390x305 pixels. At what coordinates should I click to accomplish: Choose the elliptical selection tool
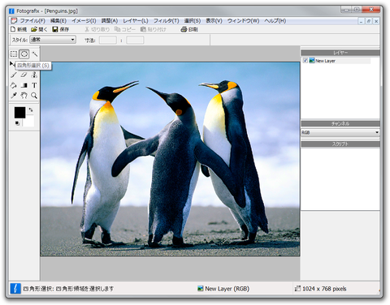pyautogui.click(x=24, y=54)
